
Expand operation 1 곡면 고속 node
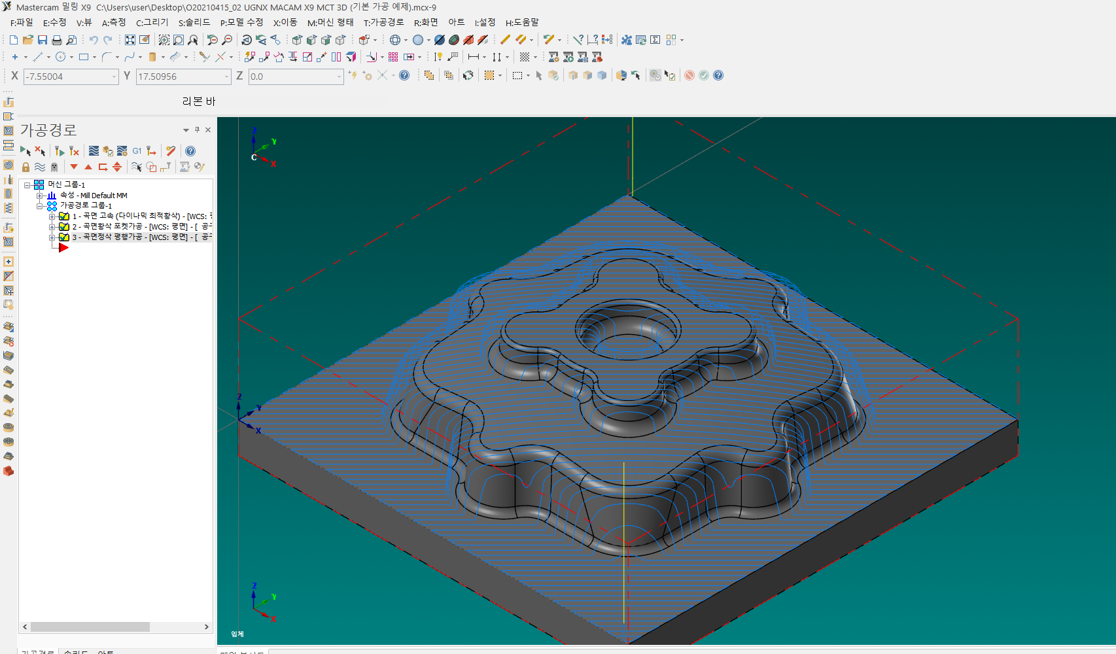coord(52,216)
